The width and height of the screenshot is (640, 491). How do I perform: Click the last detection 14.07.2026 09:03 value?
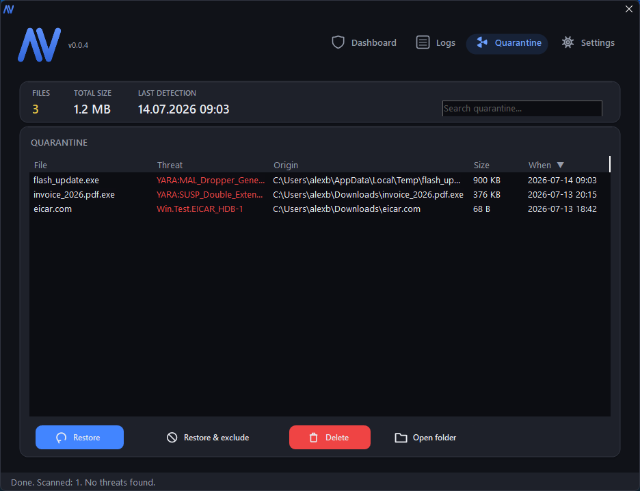(x=184, y=109)
